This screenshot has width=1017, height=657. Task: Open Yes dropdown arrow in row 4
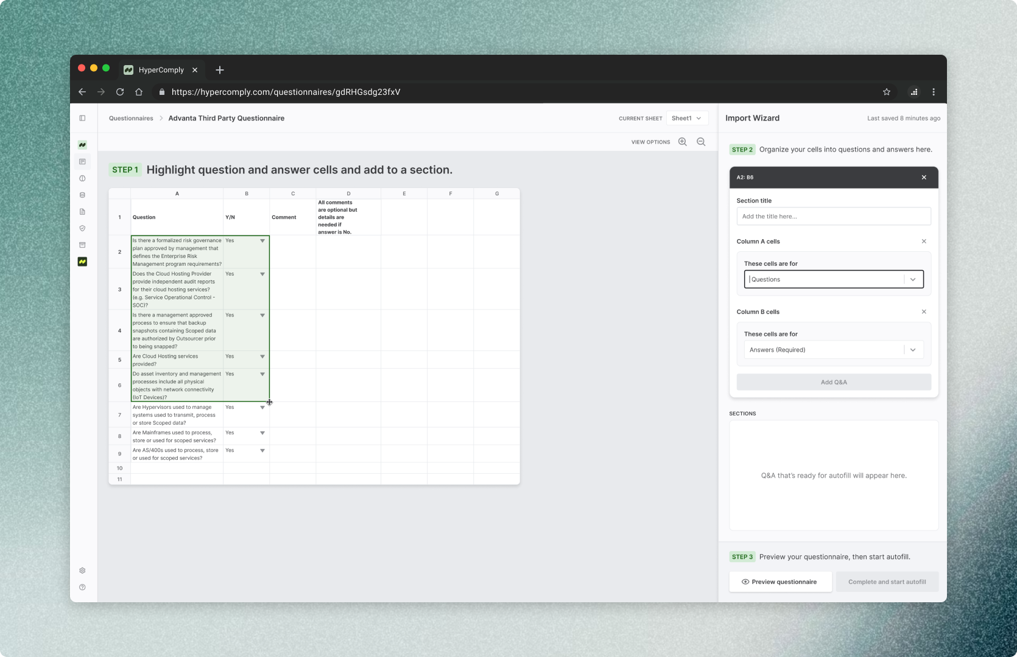[x=262, y=315]
